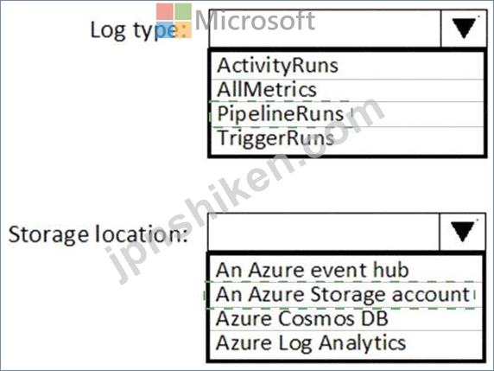This screenshot has width=494, height=371.
Task: Choose An Azure event hub option
Action: (x=346, y=270)
